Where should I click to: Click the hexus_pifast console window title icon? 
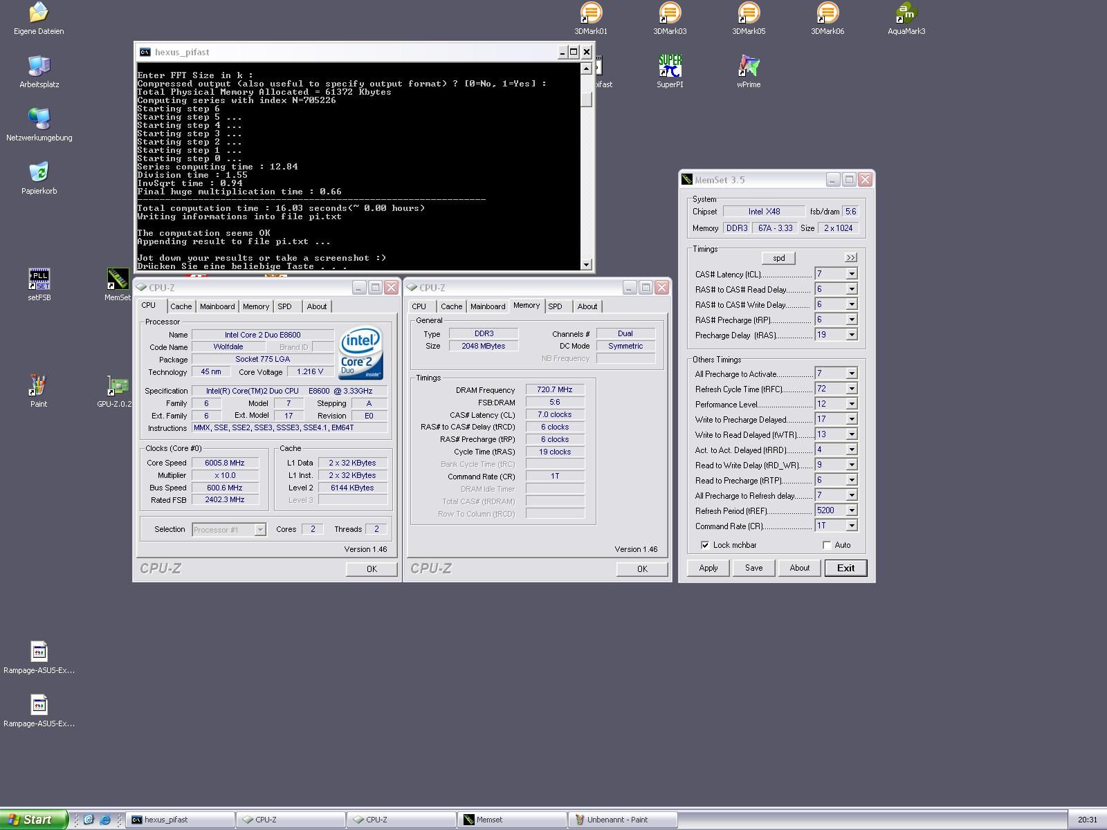pyautogui.click(x=145, y=52)
